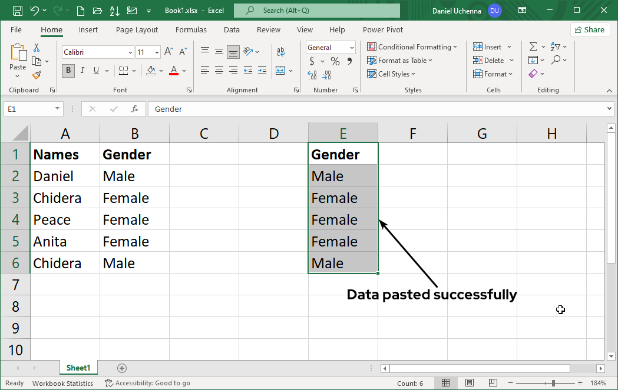Open Workbook Statistics in the status bar

coord(62,383)
